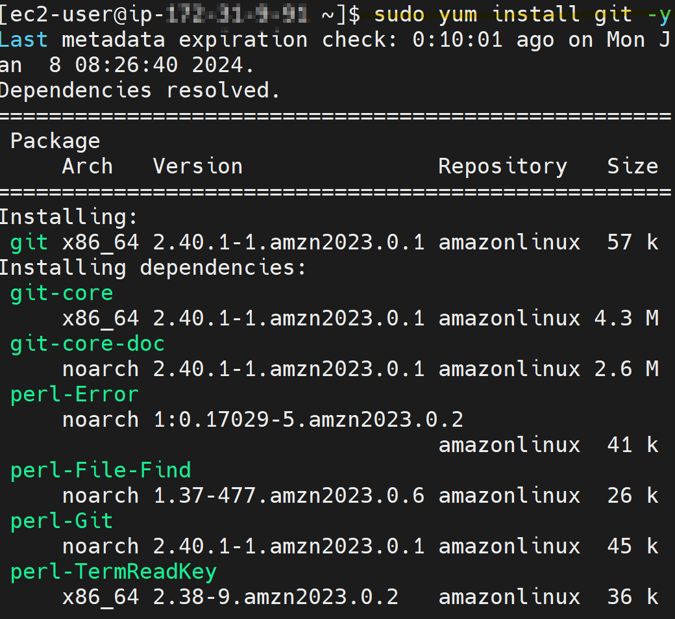Click the 'Size' column header
This screenshot has width=675, height=619.
pyautogui.click(x=633, y=166)
